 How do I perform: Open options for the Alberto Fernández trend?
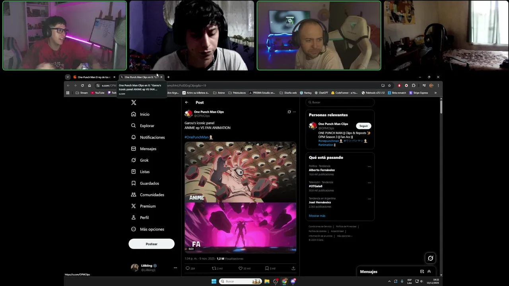click(x=369, y=167)
